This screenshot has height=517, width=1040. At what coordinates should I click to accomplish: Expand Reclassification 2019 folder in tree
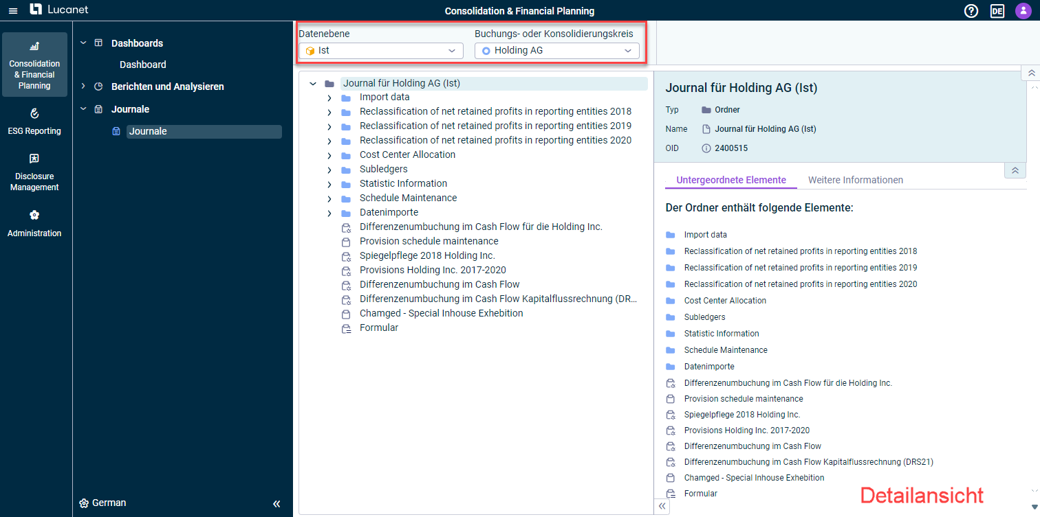(329, 126)
